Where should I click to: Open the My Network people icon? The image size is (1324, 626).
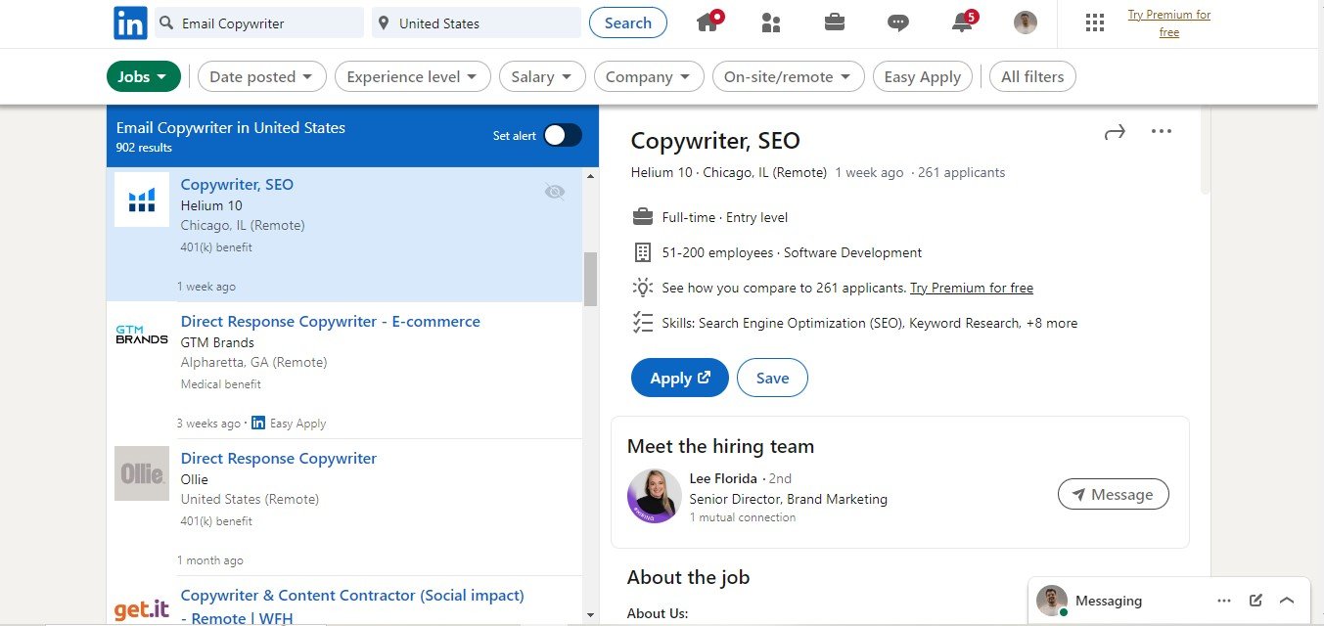(771, 22)
